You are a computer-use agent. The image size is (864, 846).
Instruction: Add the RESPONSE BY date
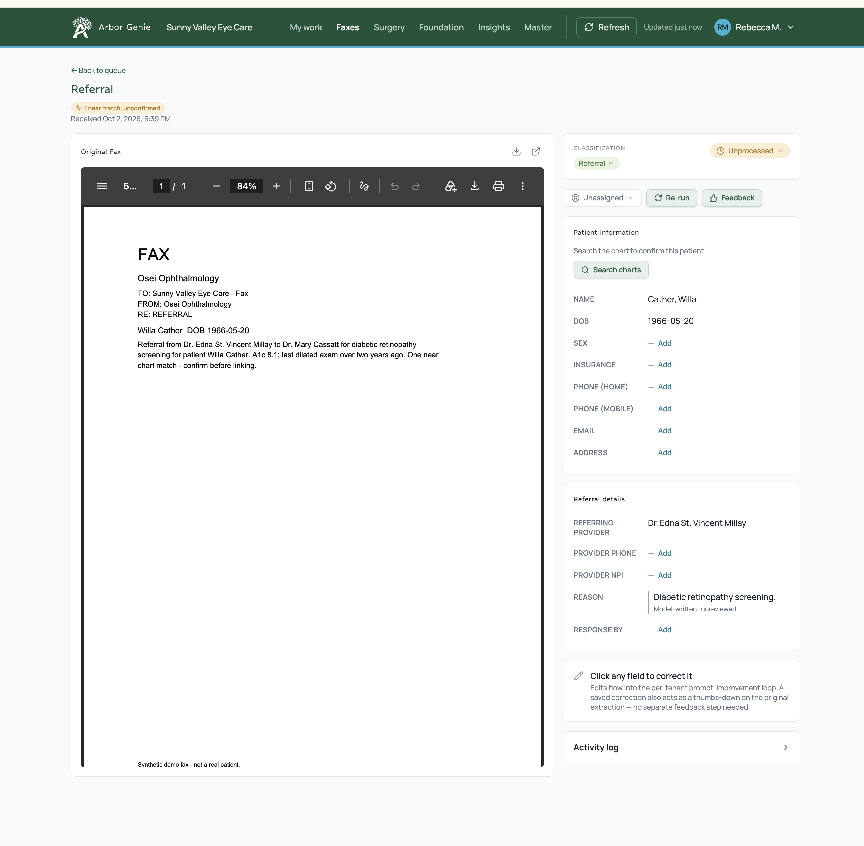(665, 630)
